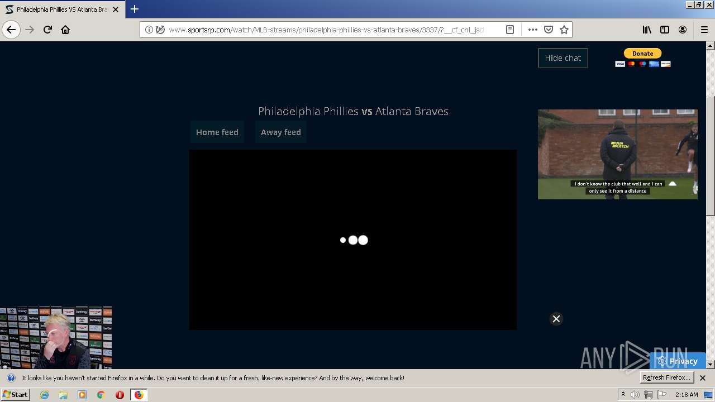Open the Action Center flag icon
Viewport: 715px width, 402px height.
[662, 395]
